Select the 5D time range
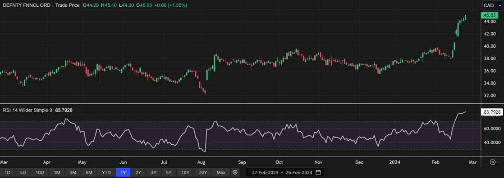This screenshot has height=178, width=504. click(23, 173)
